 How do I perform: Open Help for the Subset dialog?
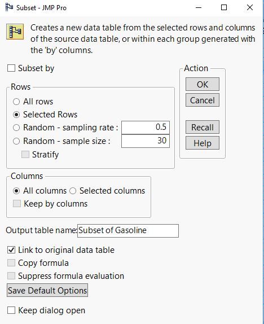tap(203, 143)
